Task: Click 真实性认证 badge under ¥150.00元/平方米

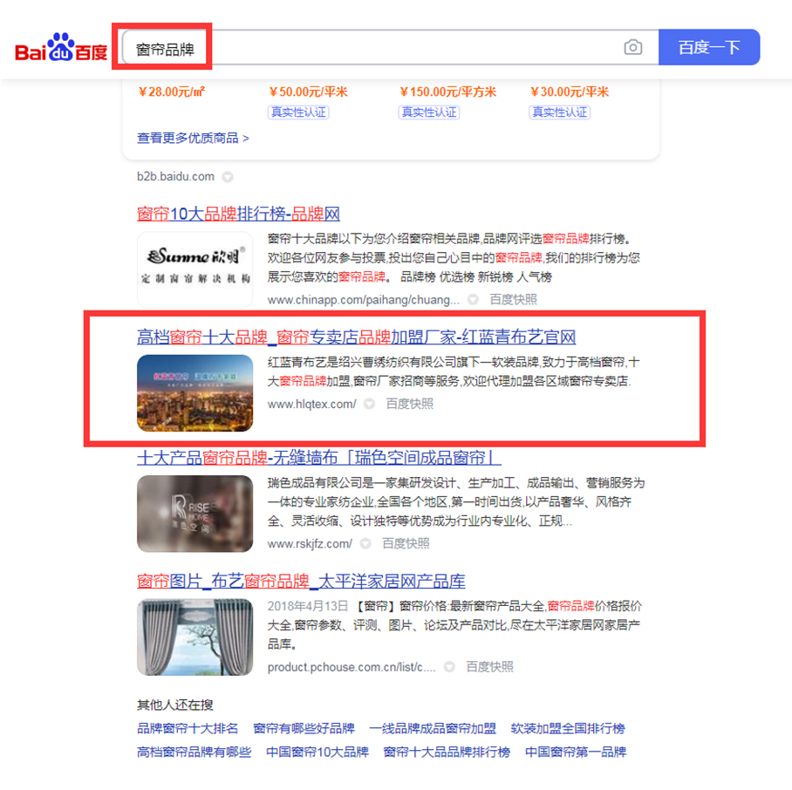Action: [429, 112]
